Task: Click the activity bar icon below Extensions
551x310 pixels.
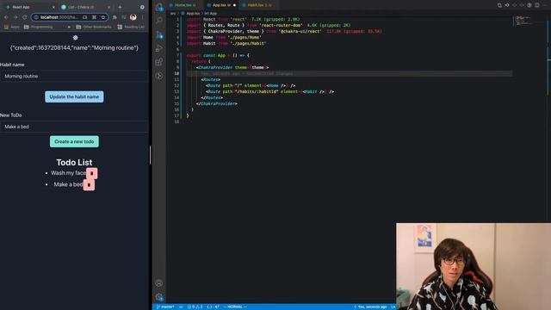Action: pos(159,76)
